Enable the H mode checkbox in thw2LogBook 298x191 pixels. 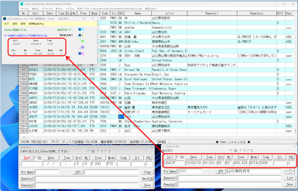80,41
